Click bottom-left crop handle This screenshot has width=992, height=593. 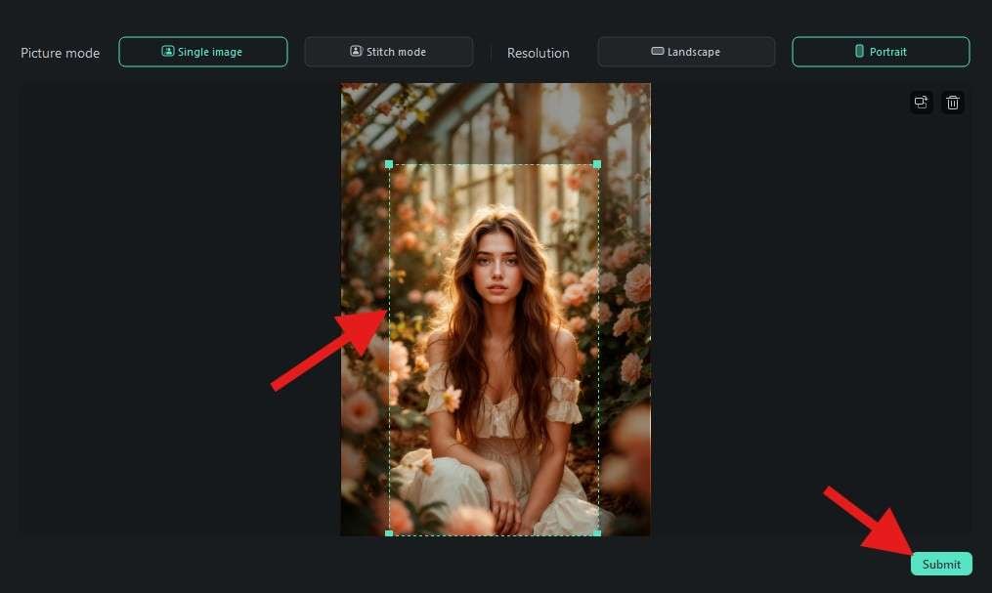tap(389, 533)
